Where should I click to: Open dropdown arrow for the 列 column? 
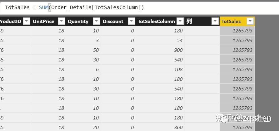point(215,21)
